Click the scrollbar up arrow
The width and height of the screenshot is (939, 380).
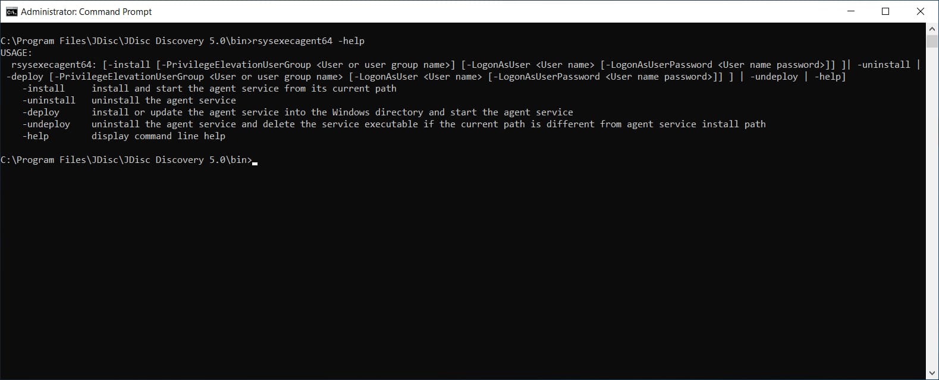point(931,27)
